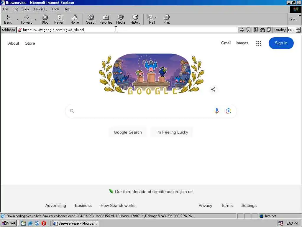
Task: Open the Quality PNG combo box
Action: click(294, 30)
